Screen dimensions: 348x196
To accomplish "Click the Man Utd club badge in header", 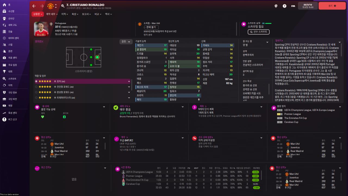I will (51, 6).
